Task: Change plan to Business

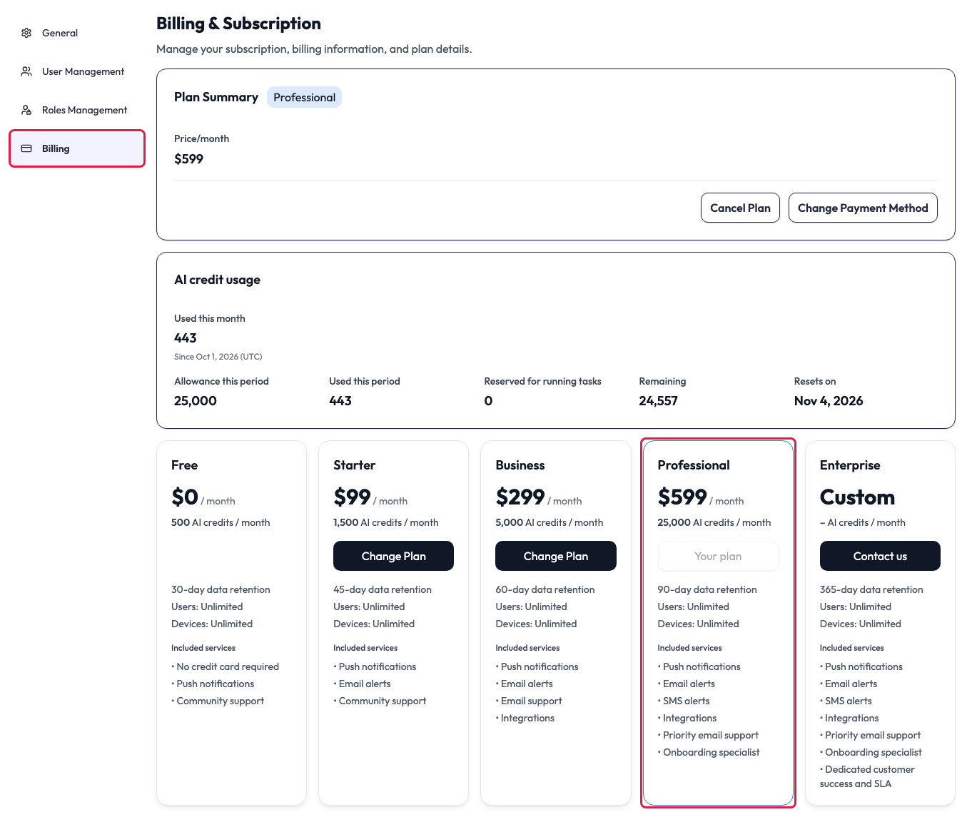Action: [555, 556]
